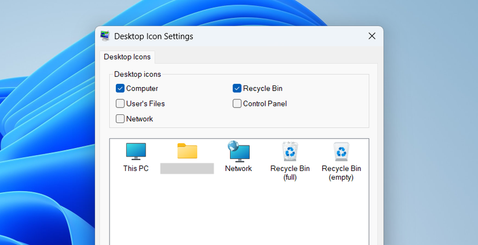The height and width of the screenshot is (245, 478).
Task: Select the Recycle Bin (empty) icon
Action: click(341, 151)
